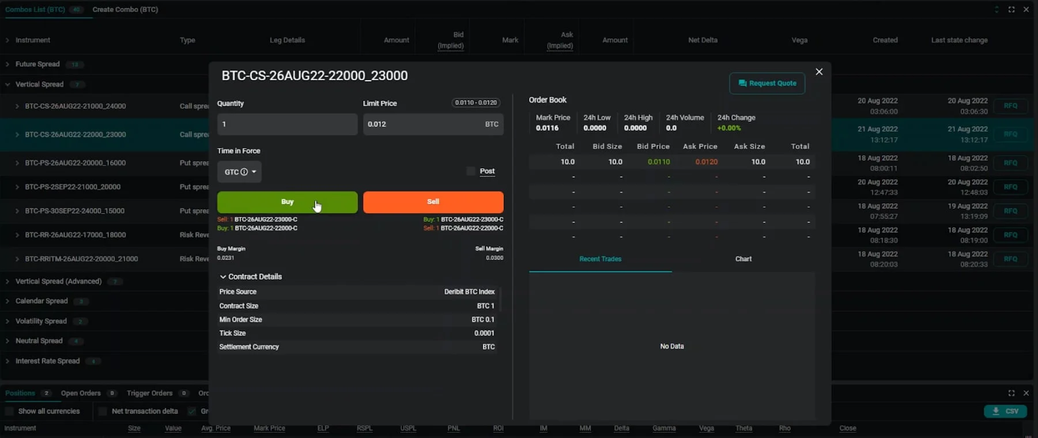Click the up-down arrows icon in Combos panel header
The width and height of the screenshot is (1038, 438).
[997, 9]
